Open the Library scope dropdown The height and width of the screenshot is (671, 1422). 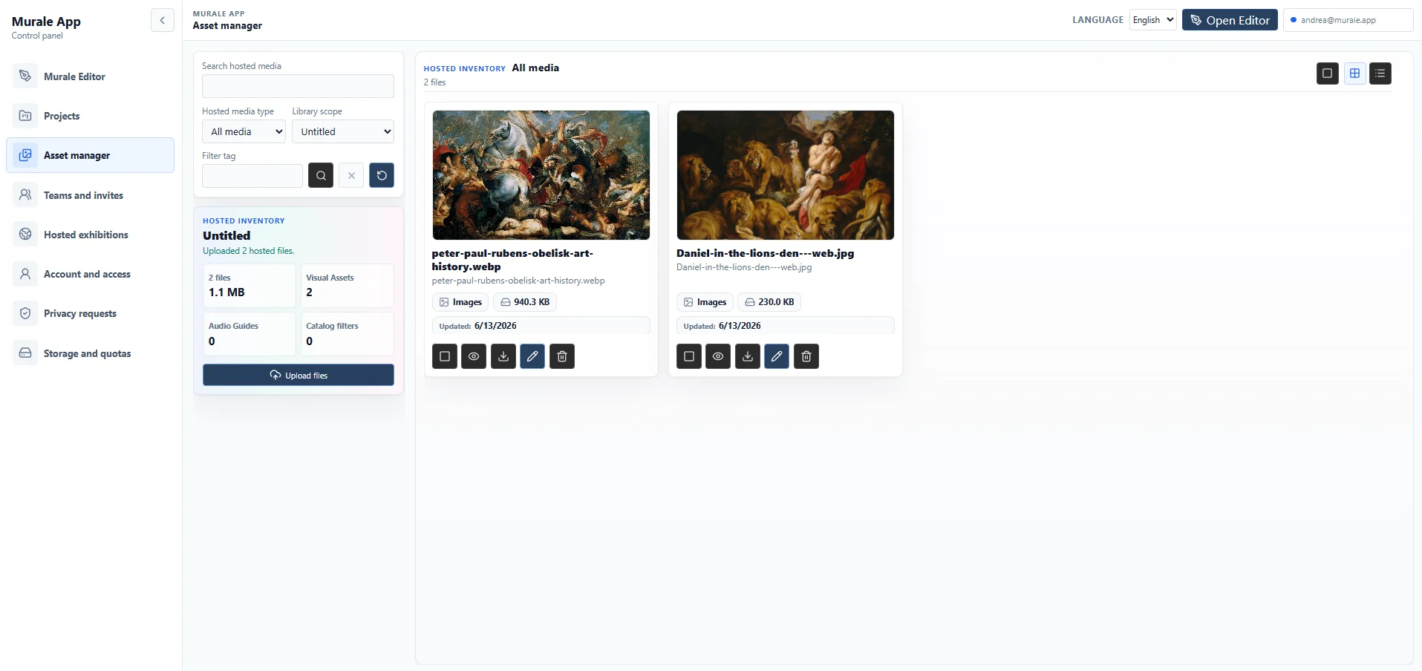tap(343, 131)
